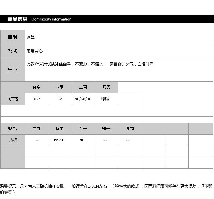Select the 面料 label cell
The image size is (214, 199).
[x=13, y=37]
